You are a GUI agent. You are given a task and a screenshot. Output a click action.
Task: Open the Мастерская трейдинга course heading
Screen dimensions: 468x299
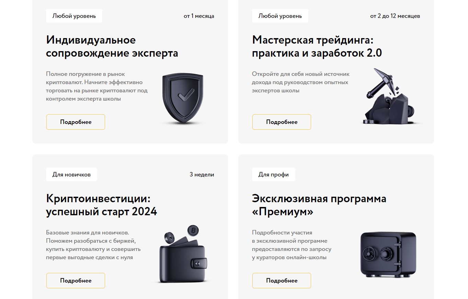(x=317, y=46)
